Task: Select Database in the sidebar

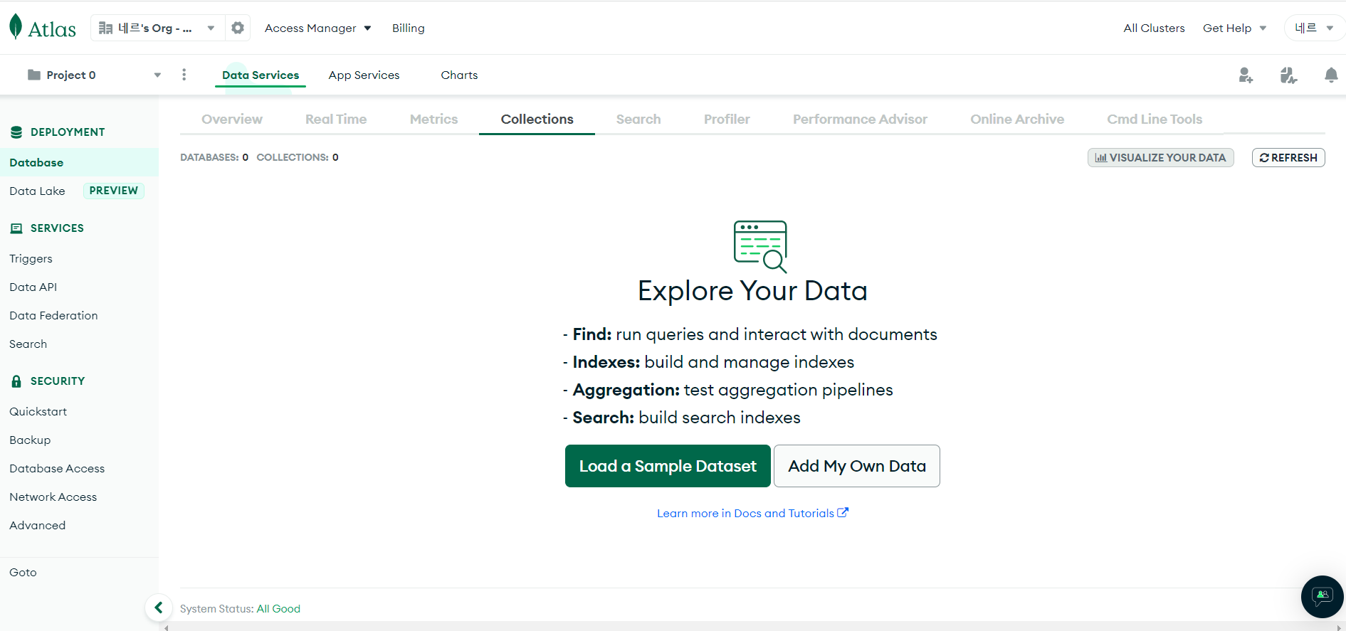Action: [79, 162]
